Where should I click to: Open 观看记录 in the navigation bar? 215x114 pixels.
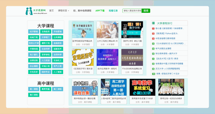113,10
